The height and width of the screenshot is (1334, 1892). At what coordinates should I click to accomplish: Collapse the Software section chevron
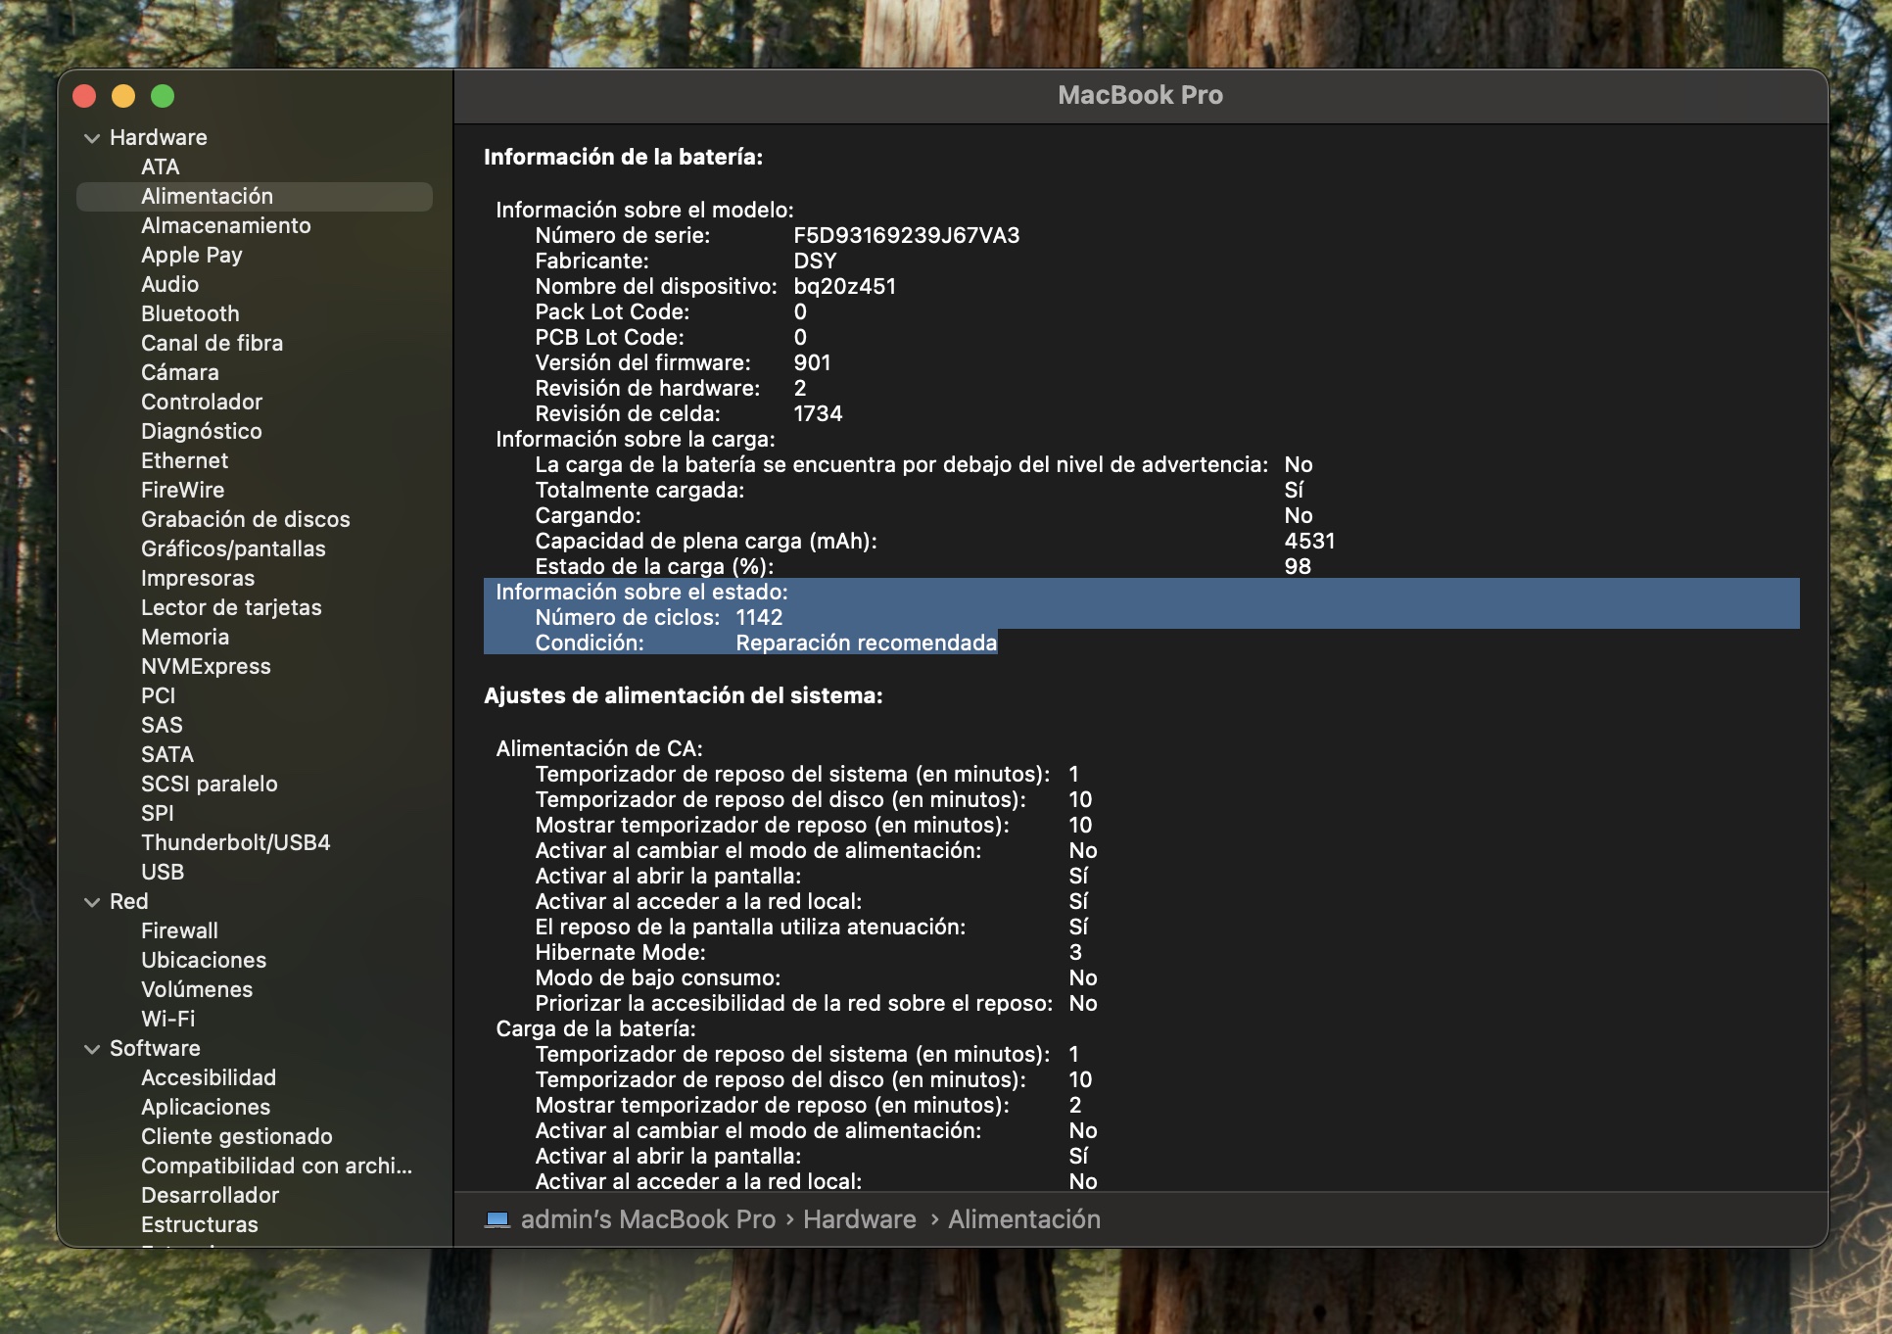(92, 1049)
